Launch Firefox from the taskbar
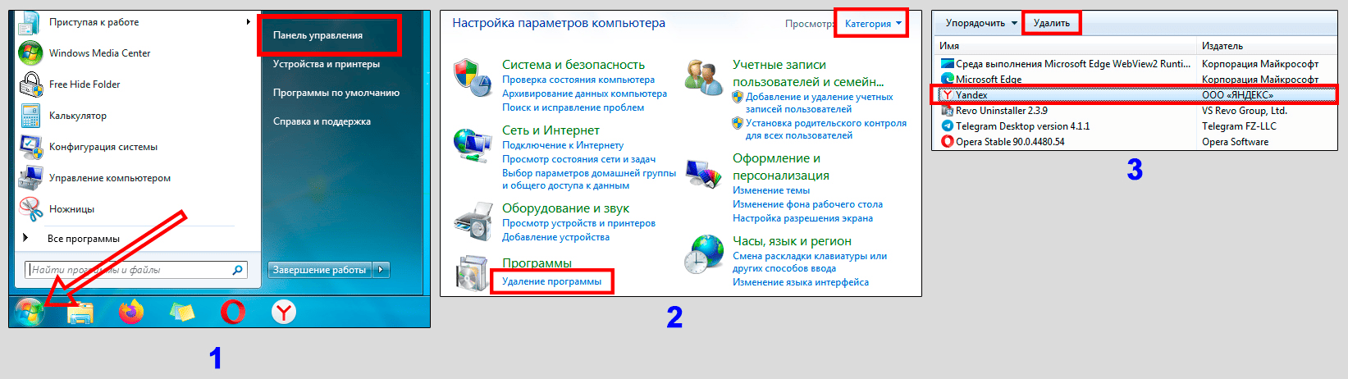1348x379 pixels. (x=131, y=312)
